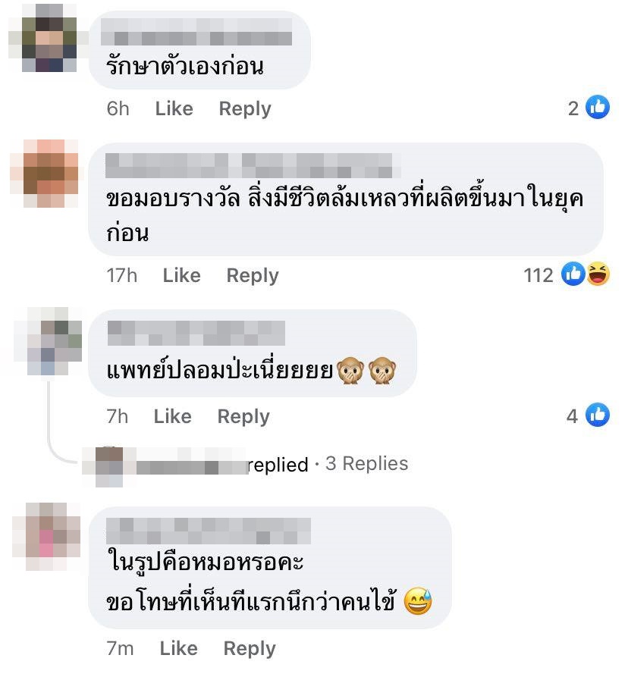Image resolution: width=628 pixels, height=677 pixels.
Task: Reply to the 6h comment
Action: [x=245, y=109]
